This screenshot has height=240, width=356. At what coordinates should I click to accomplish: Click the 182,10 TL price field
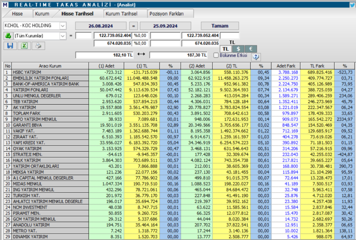(x=104, y=55)
